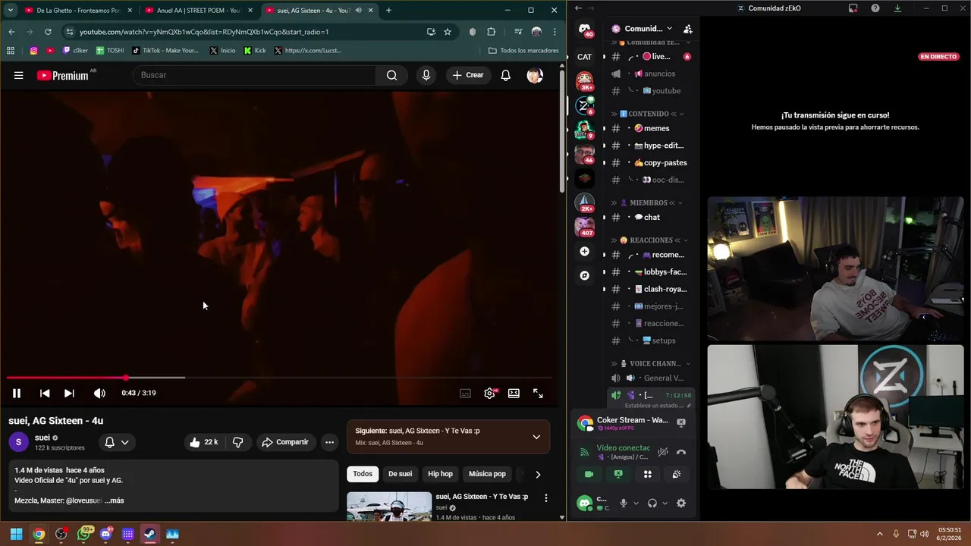The height and width of the screenshot is (546, 971).
Task: Bookmark this page with star icon
Action: pos(448,32)
